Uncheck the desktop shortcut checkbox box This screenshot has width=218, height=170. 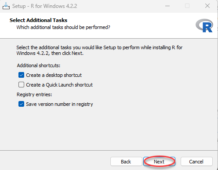[x=21, y=75]
